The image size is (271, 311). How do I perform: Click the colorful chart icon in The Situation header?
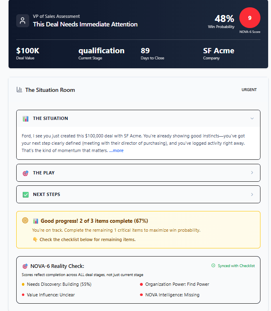coord(26,119)
